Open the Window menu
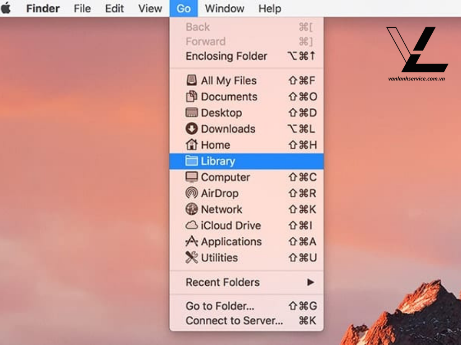This screenshot has width=461, height=345. tap(225, 8)
